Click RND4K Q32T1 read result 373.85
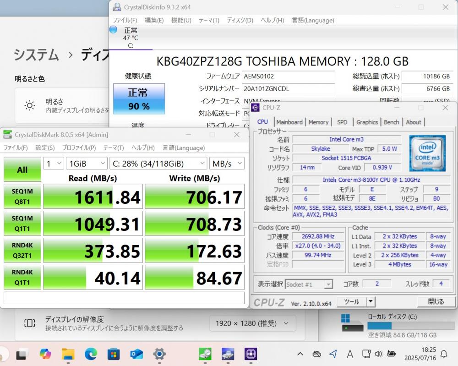This screenshot has width=458, height=366. coord(93,250)
